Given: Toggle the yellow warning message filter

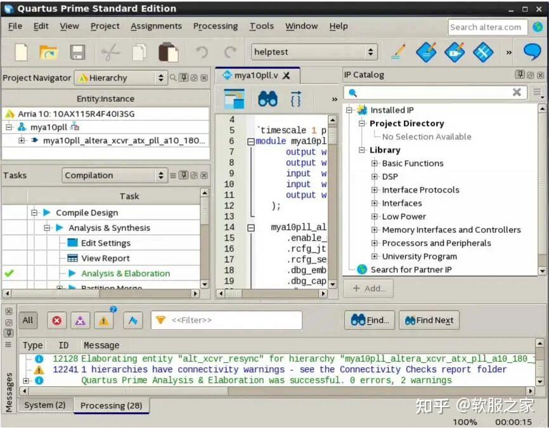Looking at the screenshot, I should (x=103, y=320).
